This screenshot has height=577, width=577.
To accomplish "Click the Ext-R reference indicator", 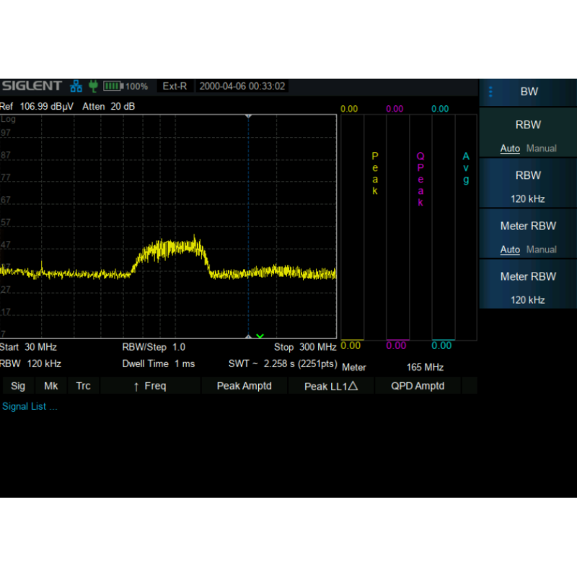I will point(175,87).
